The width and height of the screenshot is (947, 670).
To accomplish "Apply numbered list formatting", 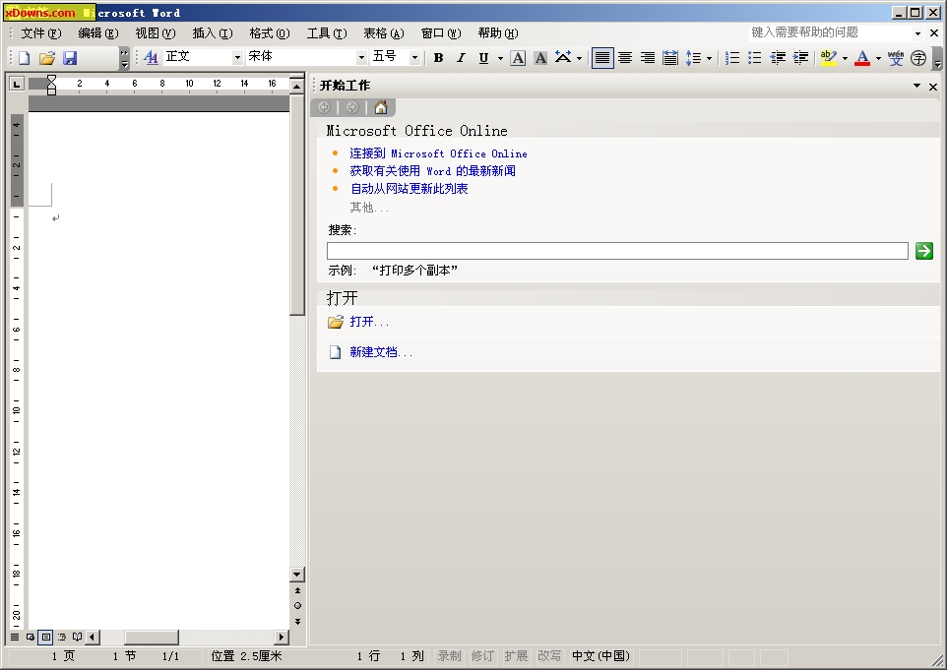I will coord(732,58).
